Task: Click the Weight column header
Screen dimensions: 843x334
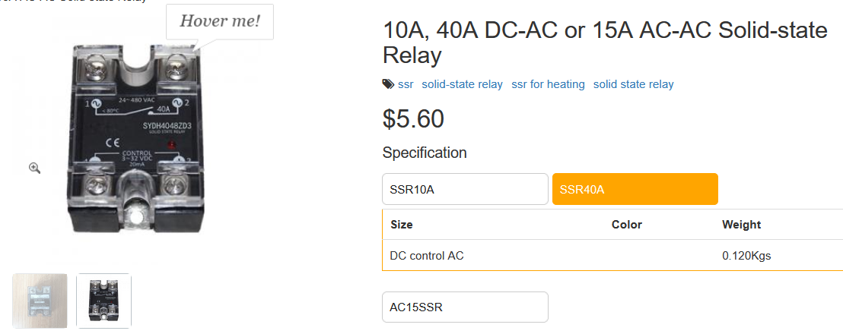Action: (x=741, y=225)
